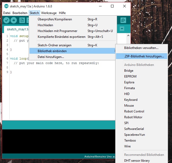Open the tab options dropdown arrow
The image size is (172, 163).
122,29
